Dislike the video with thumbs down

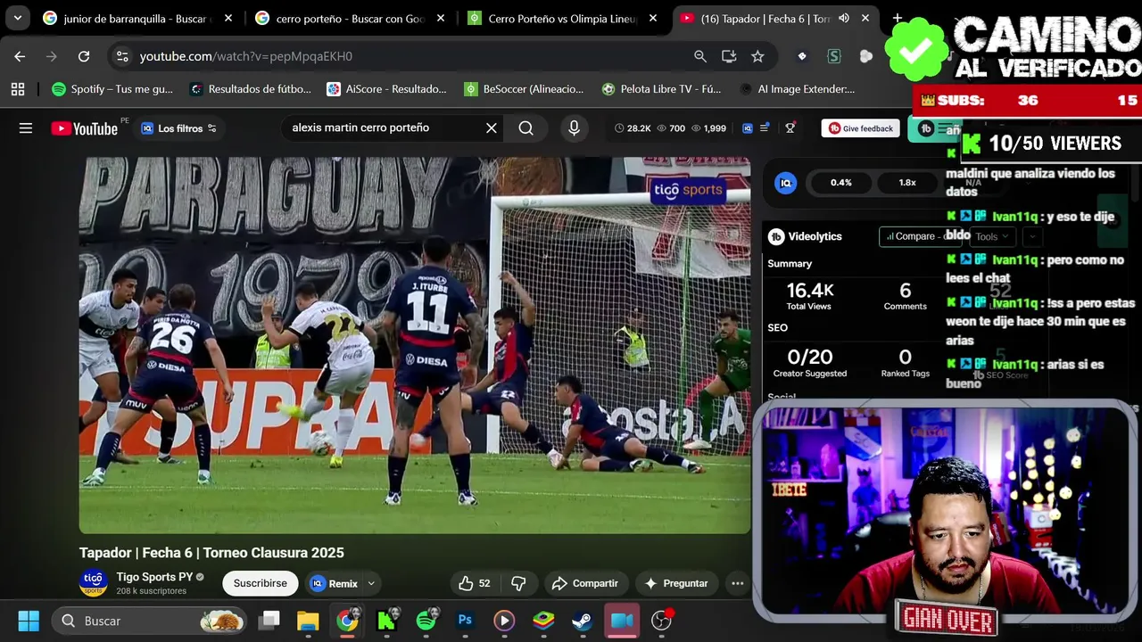click(518, 583)
